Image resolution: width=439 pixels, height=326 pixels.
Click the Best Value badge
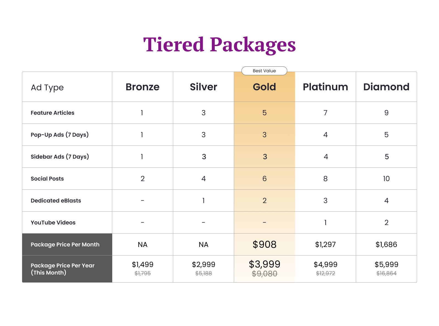pos(264,71)
